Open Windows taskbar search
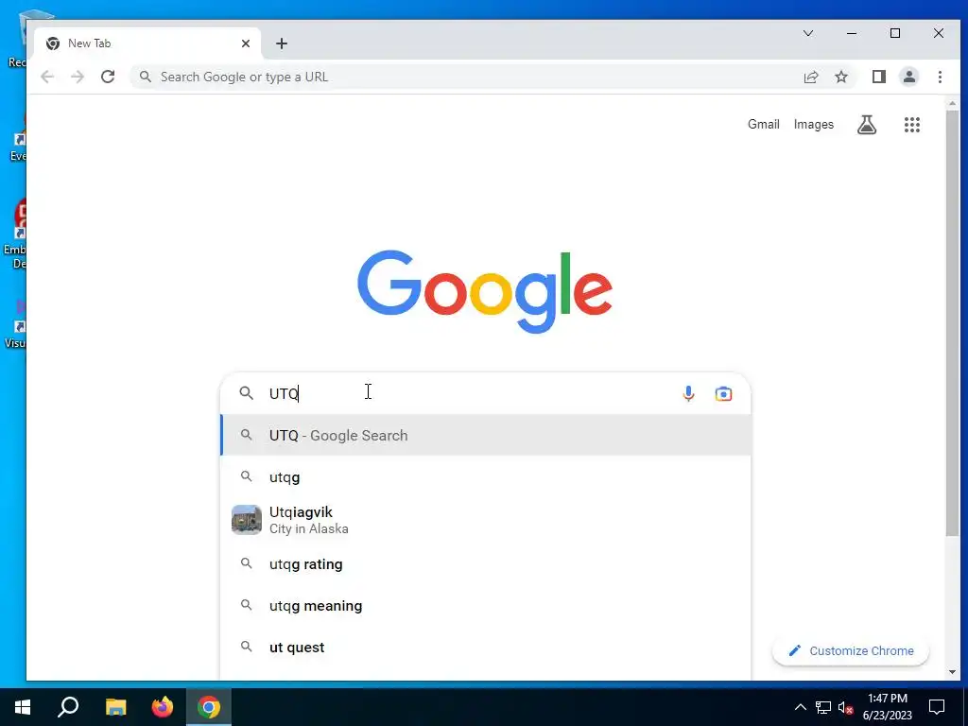This screenshot has height=726, width=968. [68, 707]
